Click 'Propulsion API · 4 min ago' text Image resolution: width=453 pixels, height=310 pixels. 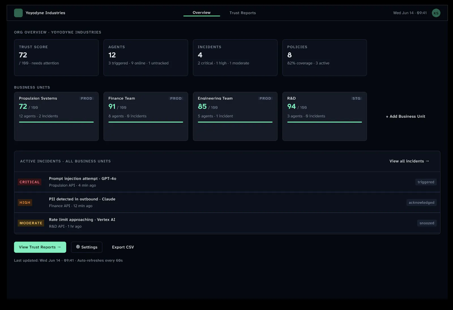coord(72,185)
